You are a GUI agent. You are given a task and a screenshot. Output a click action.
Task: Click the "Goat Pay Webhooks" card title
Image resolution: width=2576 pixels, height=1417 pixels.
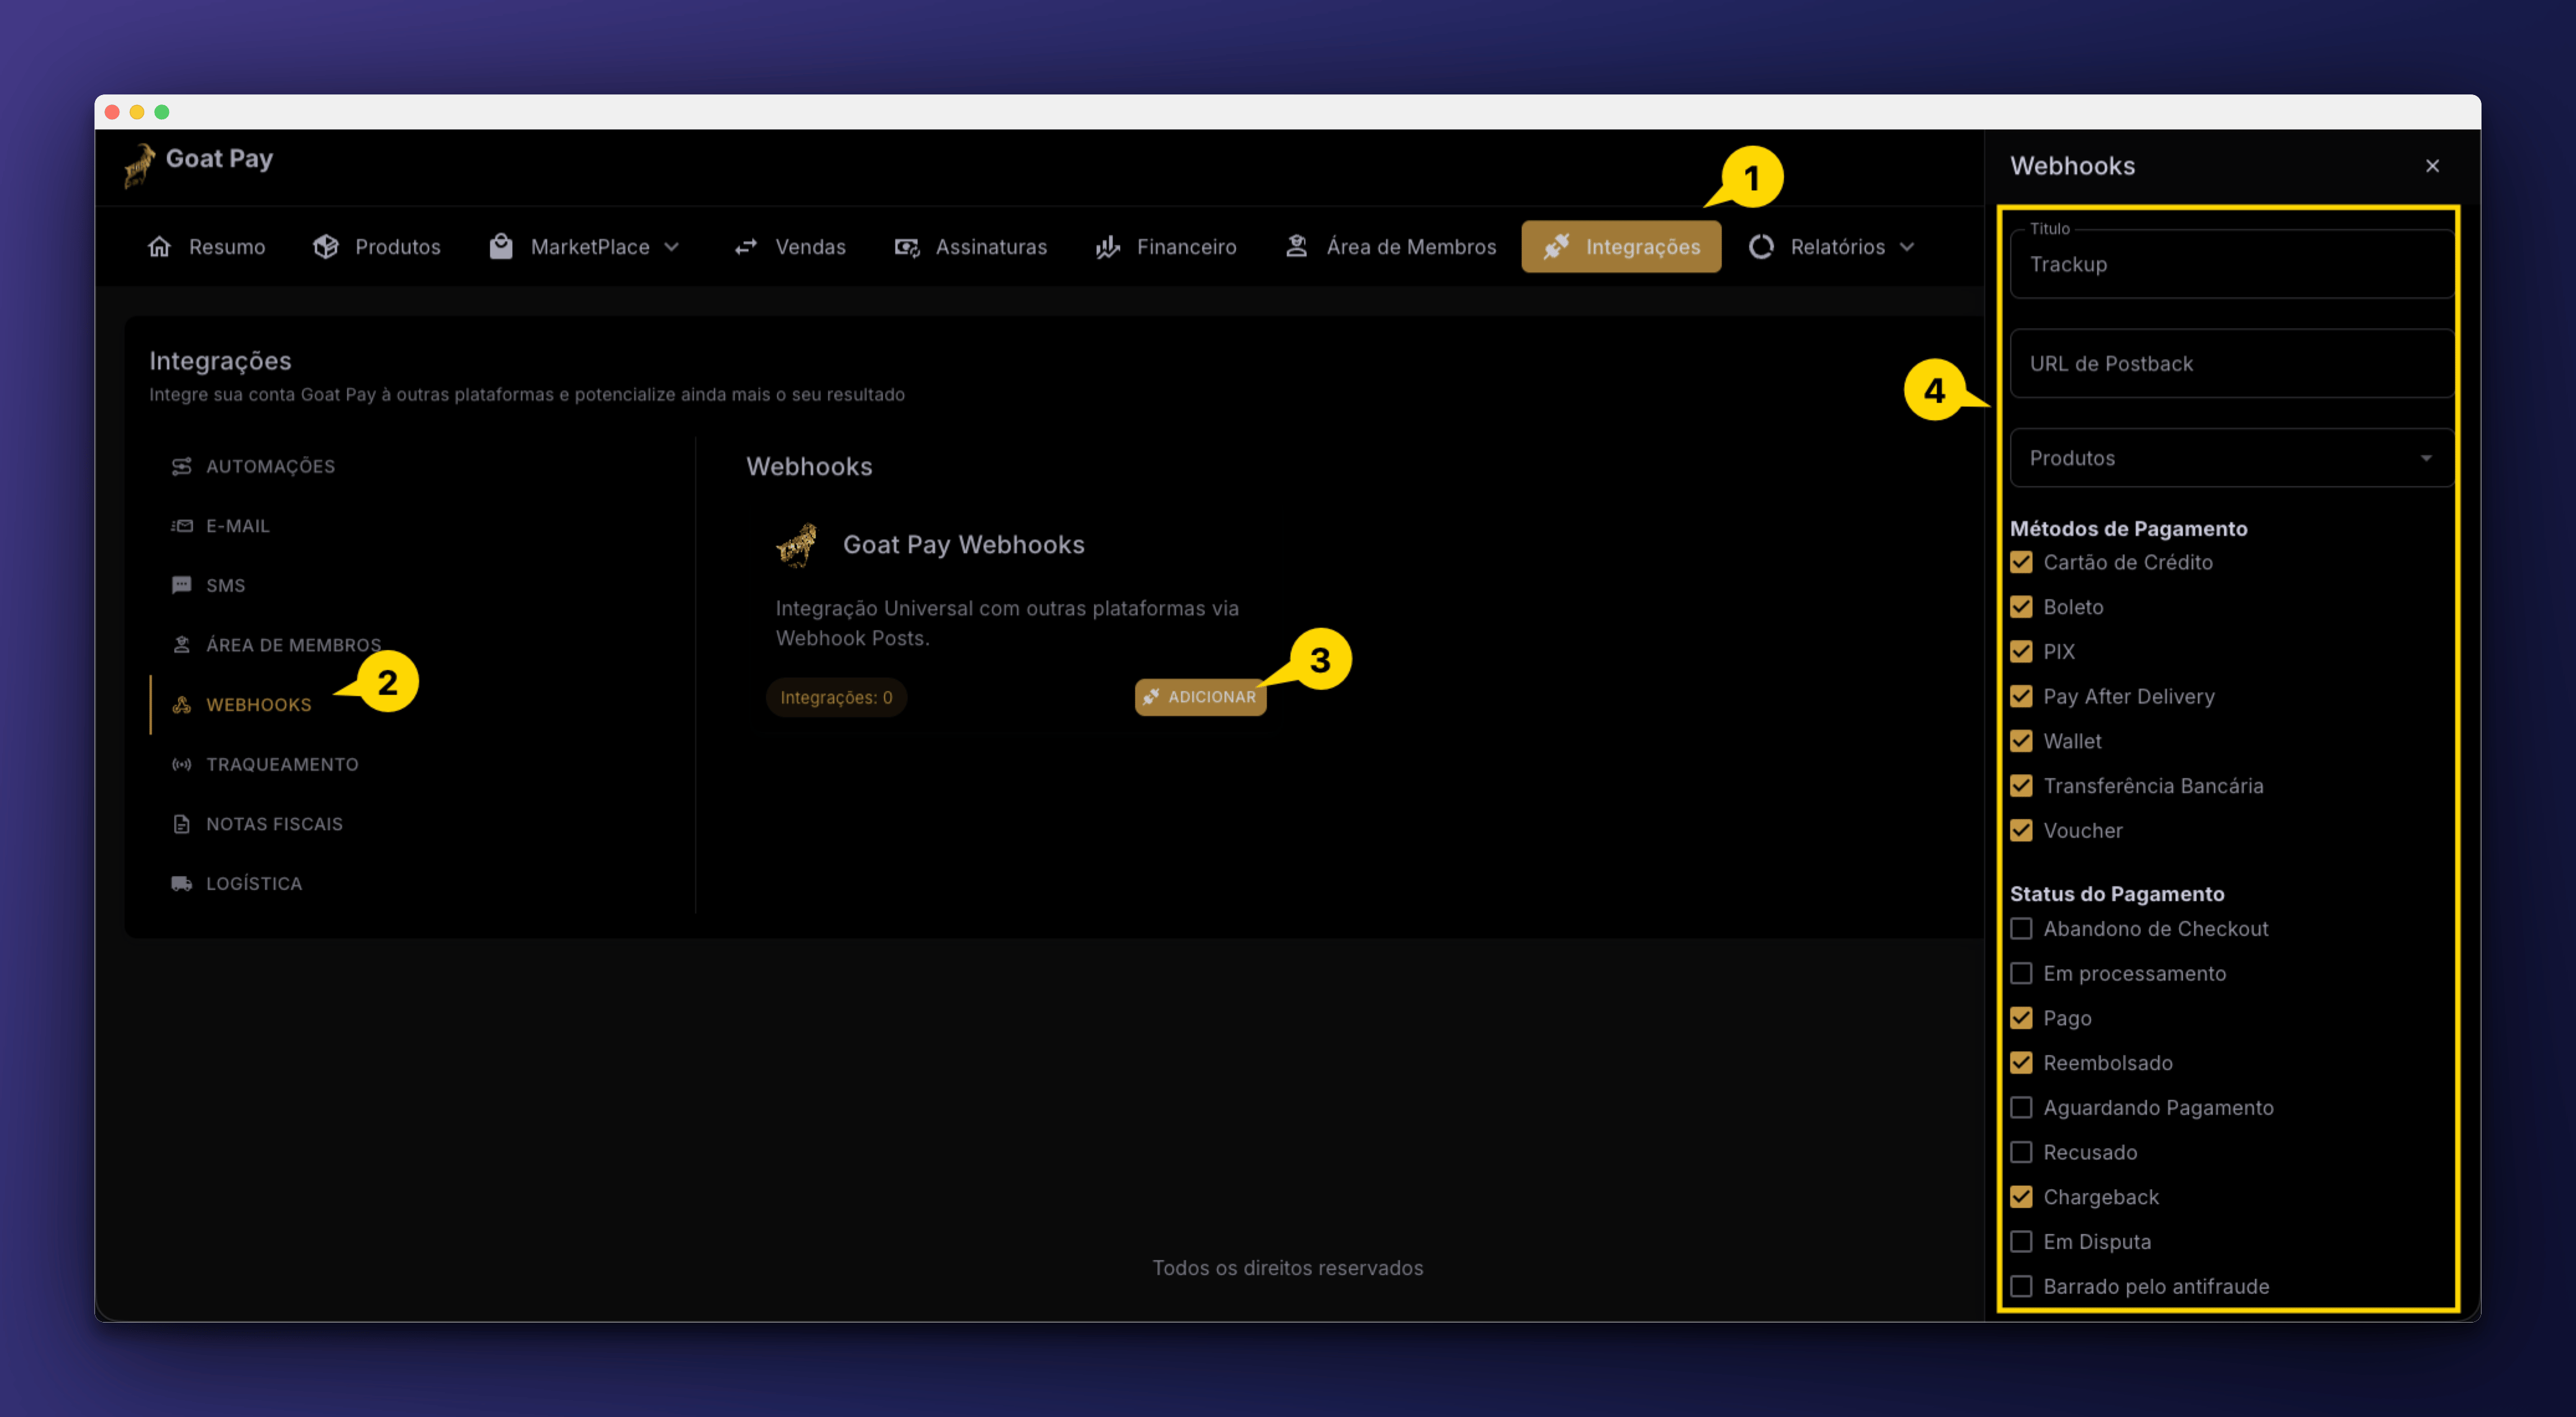click(963, 545)
